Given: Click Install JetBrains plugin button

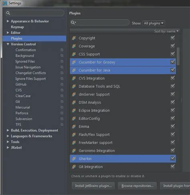Looking at the screenshot, I should tap(93, 186).
